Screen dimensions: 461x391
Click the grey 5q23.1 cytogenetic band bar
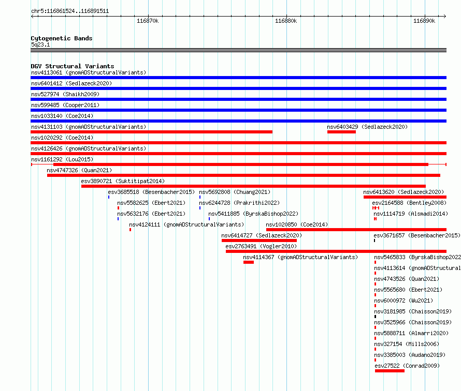238,50
